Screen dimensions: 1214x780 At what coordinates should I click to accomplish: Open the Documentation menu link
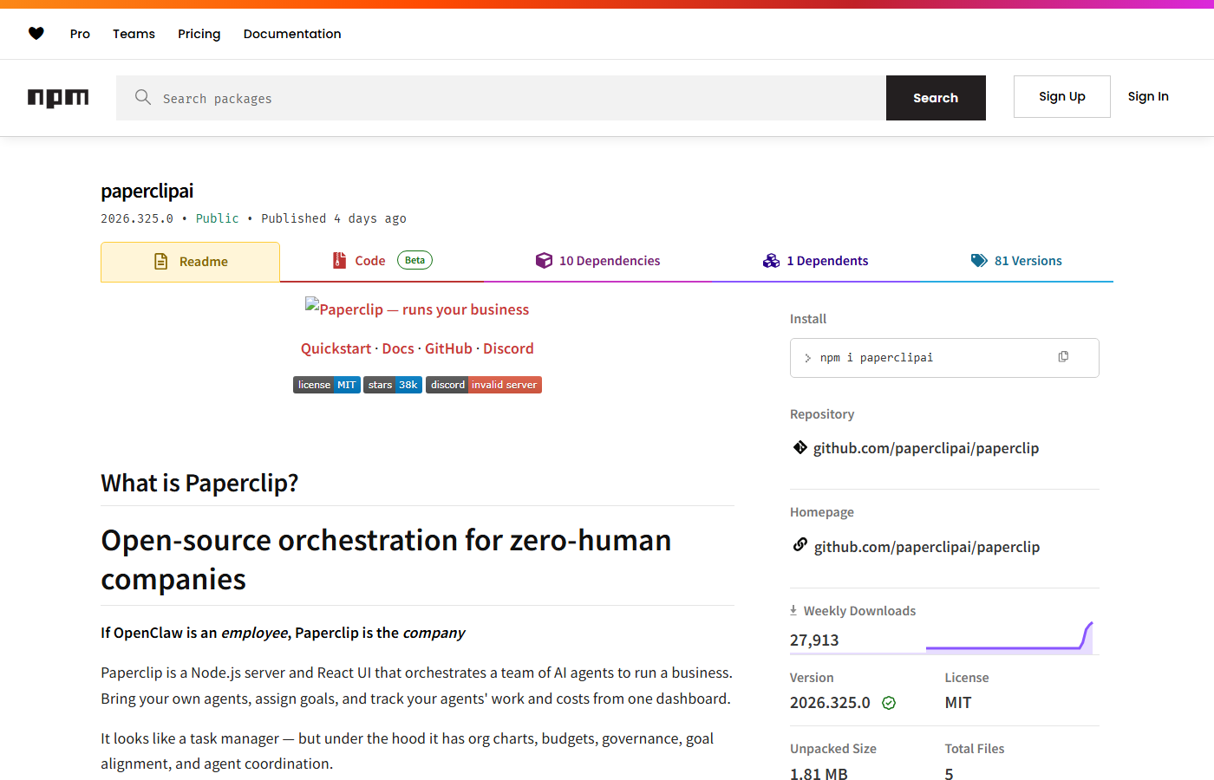coord(292,34)
